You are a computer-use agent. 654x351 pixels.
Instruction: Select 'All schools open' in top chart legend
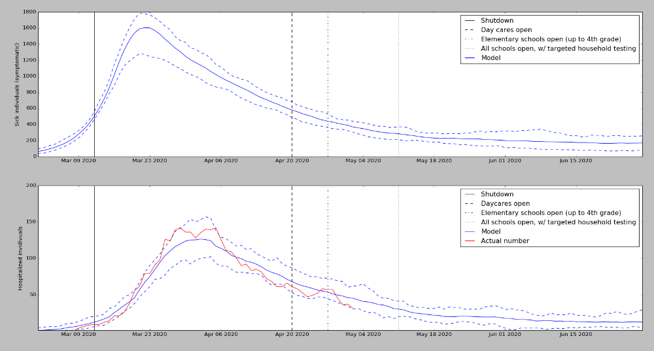(x=558, y=48)
